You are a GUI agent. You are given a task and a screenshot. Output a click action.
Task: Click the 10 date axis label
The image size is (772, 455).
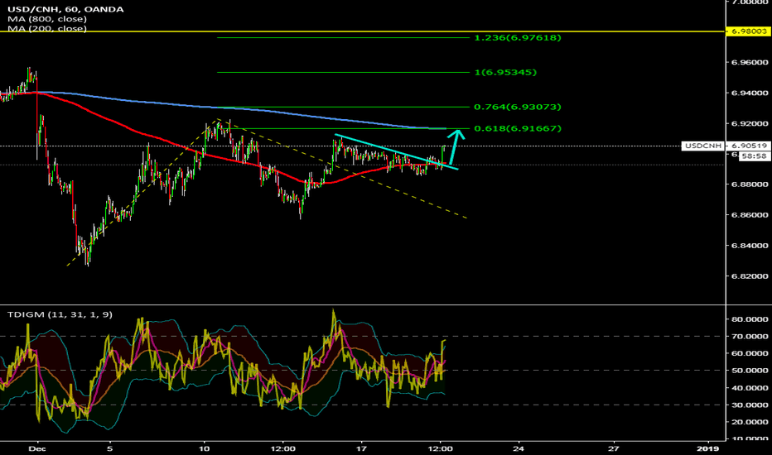(x=204, y=448)
